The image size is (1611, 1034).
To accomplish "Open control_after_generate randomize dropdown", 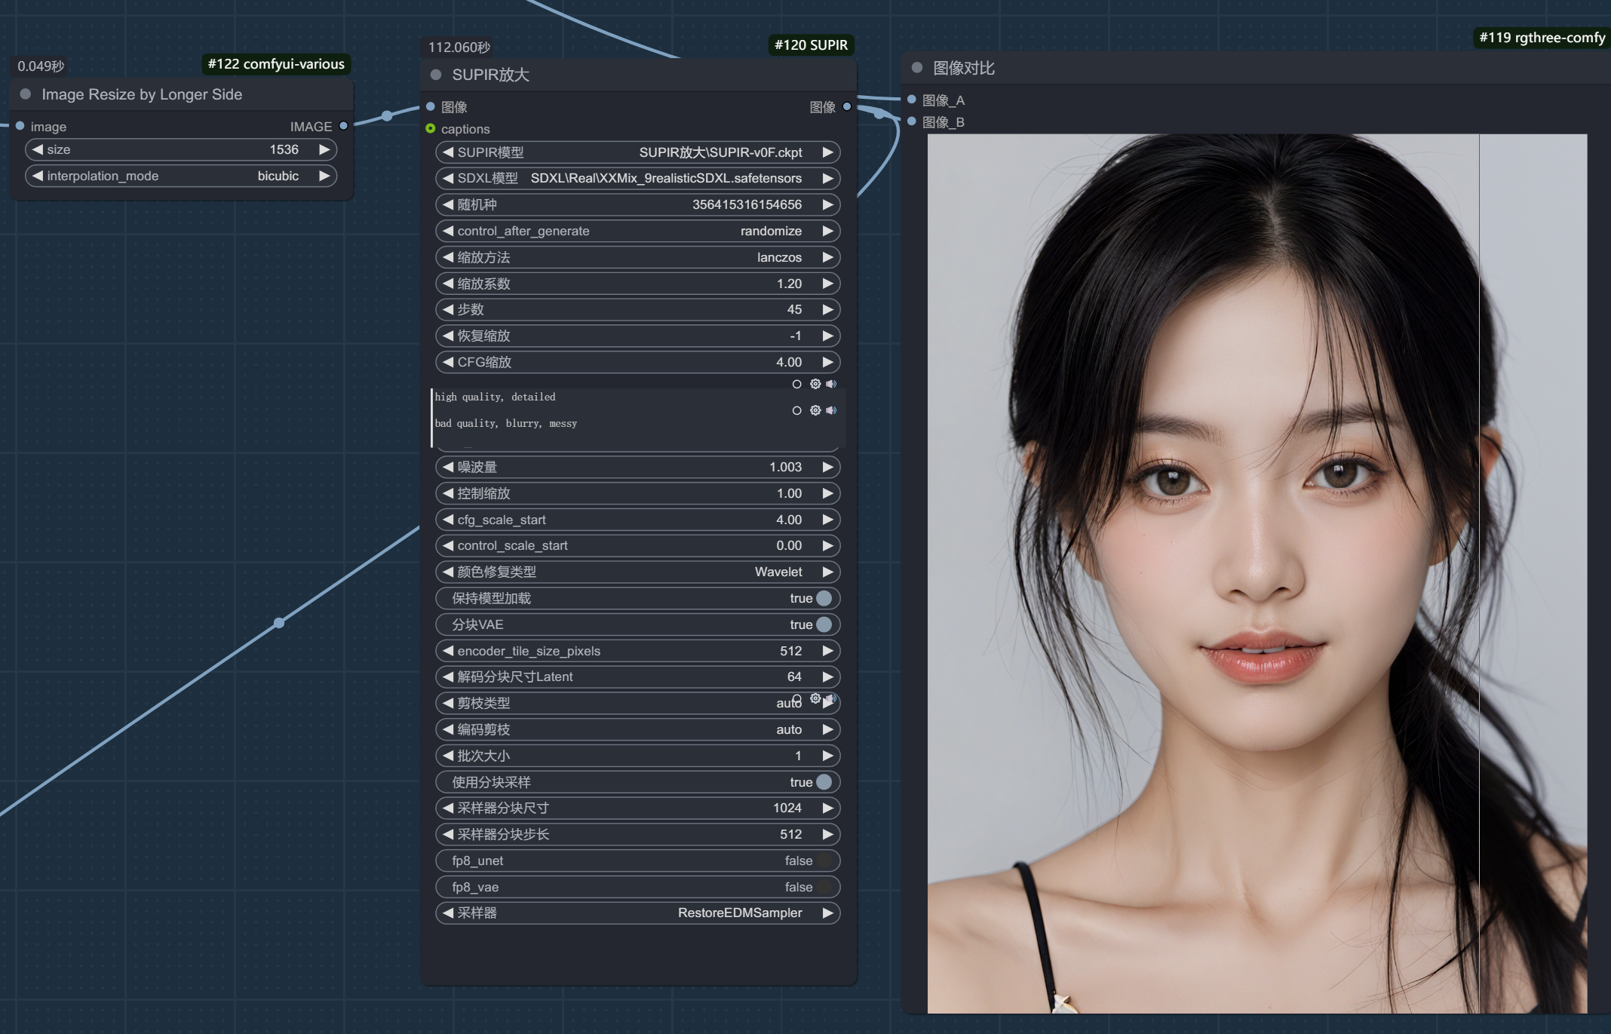I will pyautogui.click(x=637, y=231).
